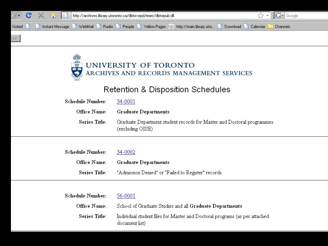The image size is (328, 246).
Task: Click School of Graduate Studies office name
Action: (179, 206)
